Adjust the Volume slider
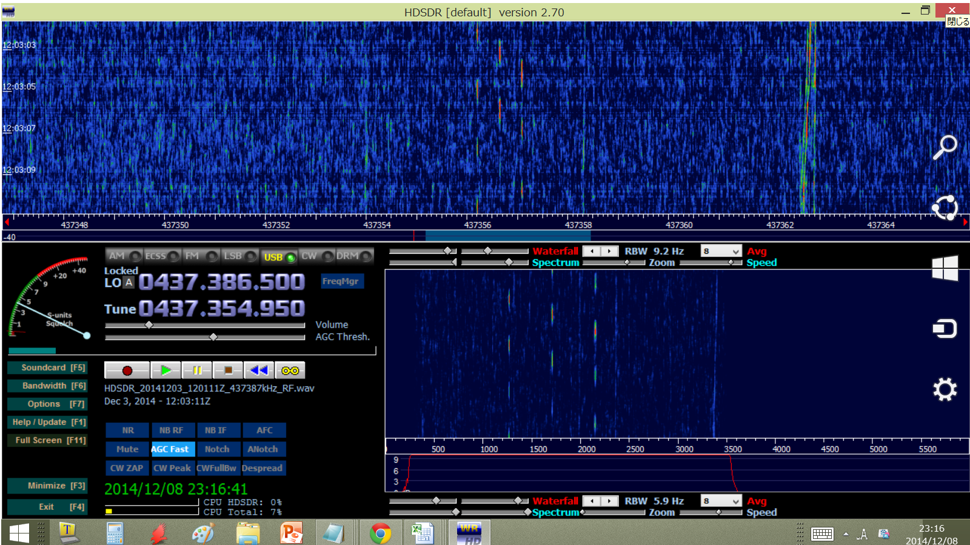The width and height of the screenshot is (970, 545). pyautogui.click(x=205, y=325)
